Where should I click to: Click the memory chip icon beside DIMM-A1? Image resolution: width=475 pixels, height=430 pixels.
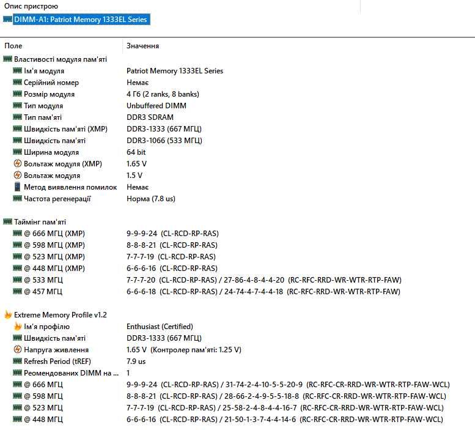tap(7, 20)
